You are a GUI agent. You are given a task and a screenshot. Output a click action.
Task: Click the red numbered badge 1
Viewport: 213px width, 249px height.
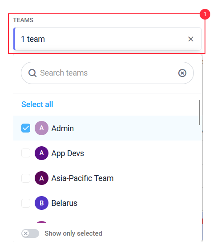click(x=205, y=14)
